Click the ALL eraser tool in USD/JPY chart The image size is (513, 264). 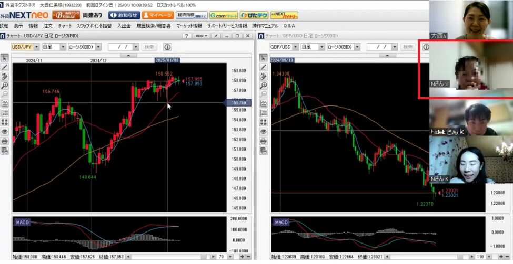[x=5, y=76]
